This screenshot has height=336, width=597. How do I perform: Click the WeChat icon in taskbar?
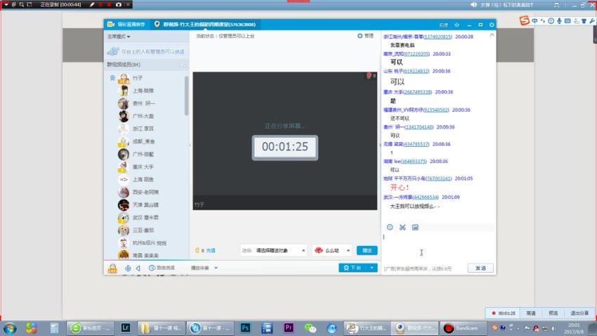tap(310, 328)
